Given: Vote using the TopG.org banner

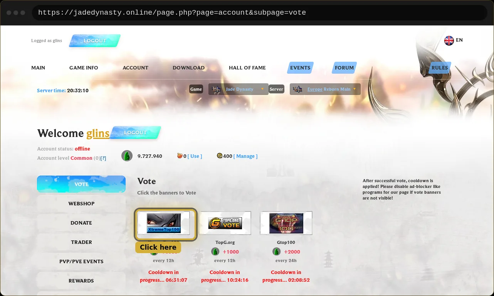Looking at the screenshot, I should coord(225,223).
